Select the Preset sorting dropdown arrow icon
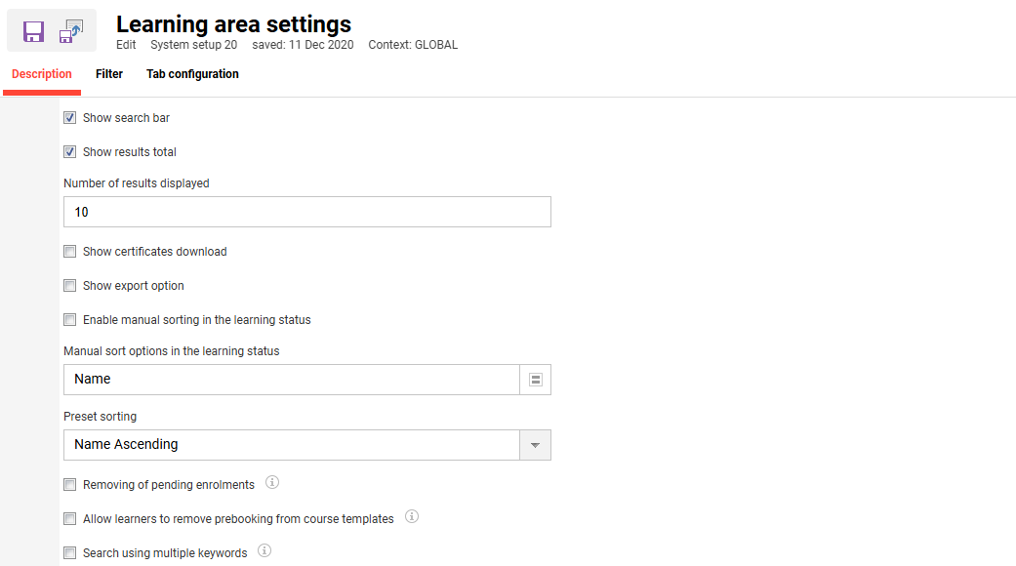 pyautogui.click(x=535, y=444)
